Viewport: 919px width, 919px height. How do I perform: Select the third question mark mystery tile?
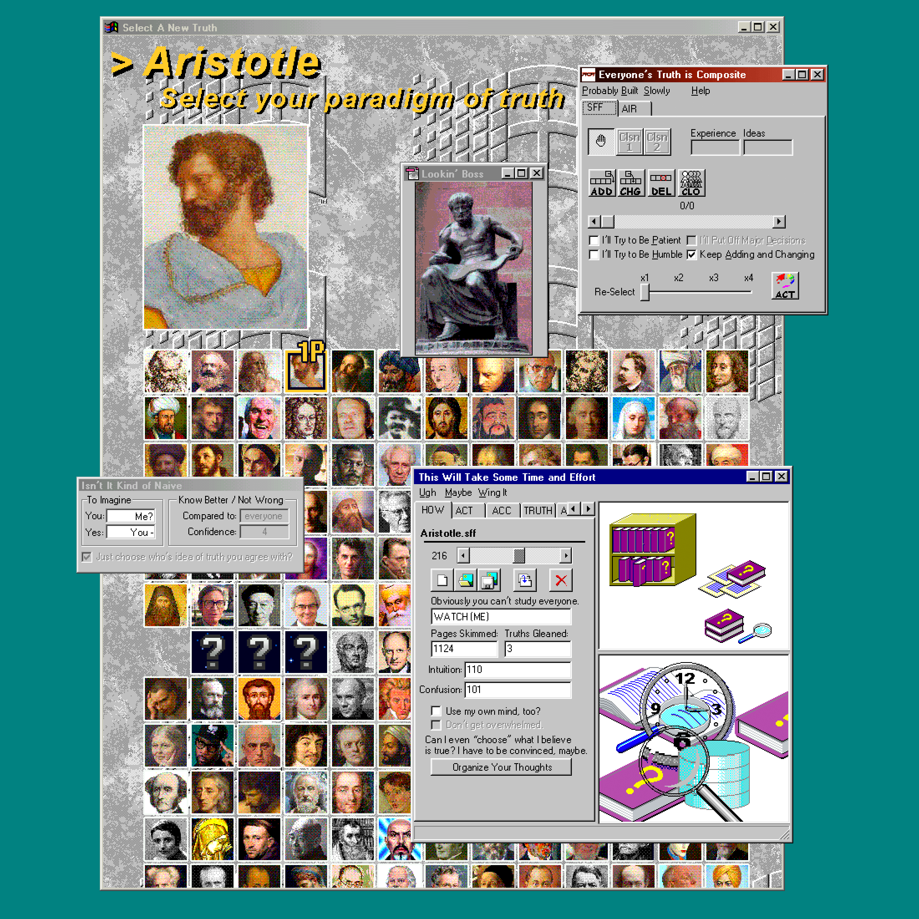(x=306, y=652)
